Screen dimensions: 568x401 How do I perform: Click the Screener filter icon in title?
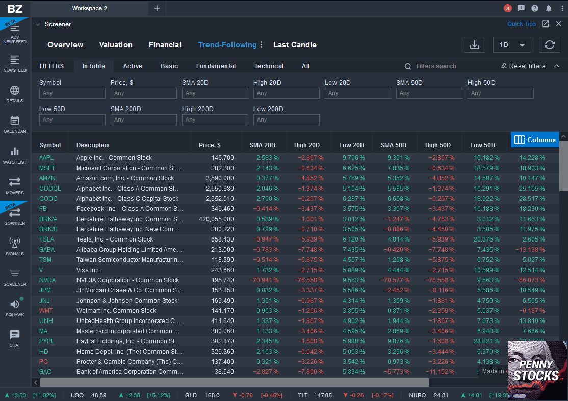coord(38,24)
